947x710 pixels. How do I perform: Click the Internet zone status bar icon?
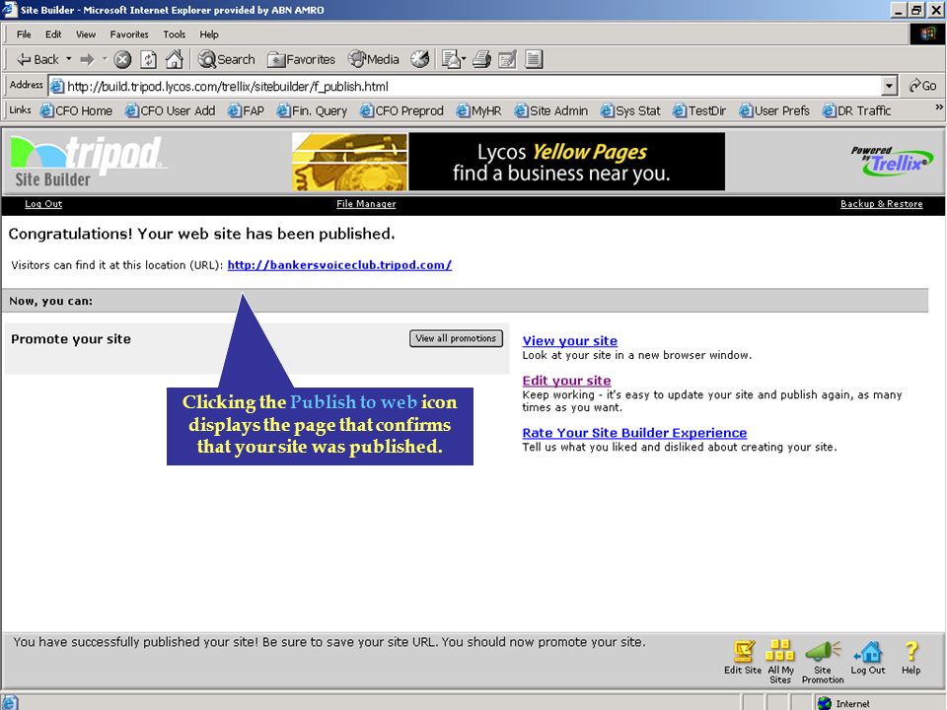(824, 703)
